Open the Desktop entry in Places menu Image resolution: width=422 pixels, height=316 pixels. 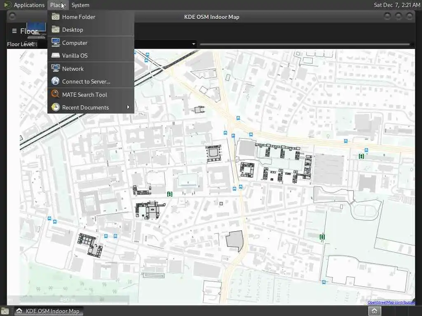point(91,30)
